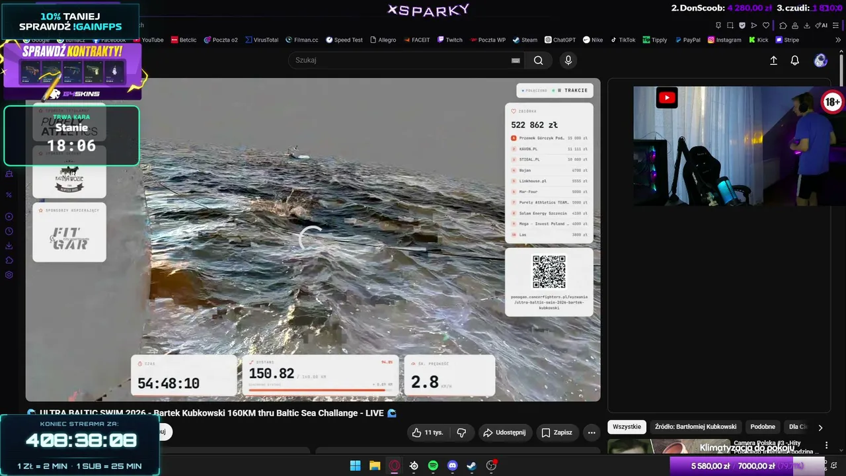Open the YouTube account avatar menu
The width and height of the screenshot is (846, 476).
821,60
